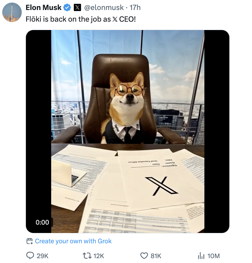Like the tweet with the heart icon
The width and height of the screenshot is (252, 263).
coord(144,256)
